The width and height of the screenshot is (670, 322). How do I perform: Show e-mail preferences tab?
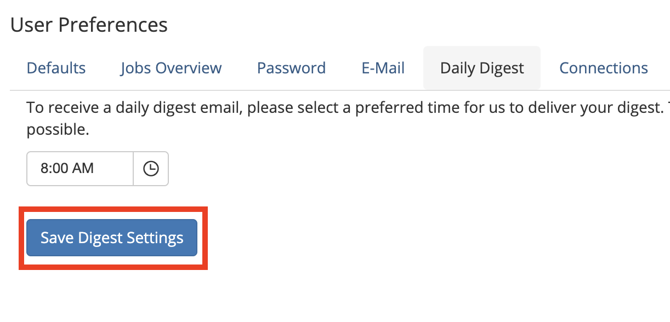(x=383, y=68)
